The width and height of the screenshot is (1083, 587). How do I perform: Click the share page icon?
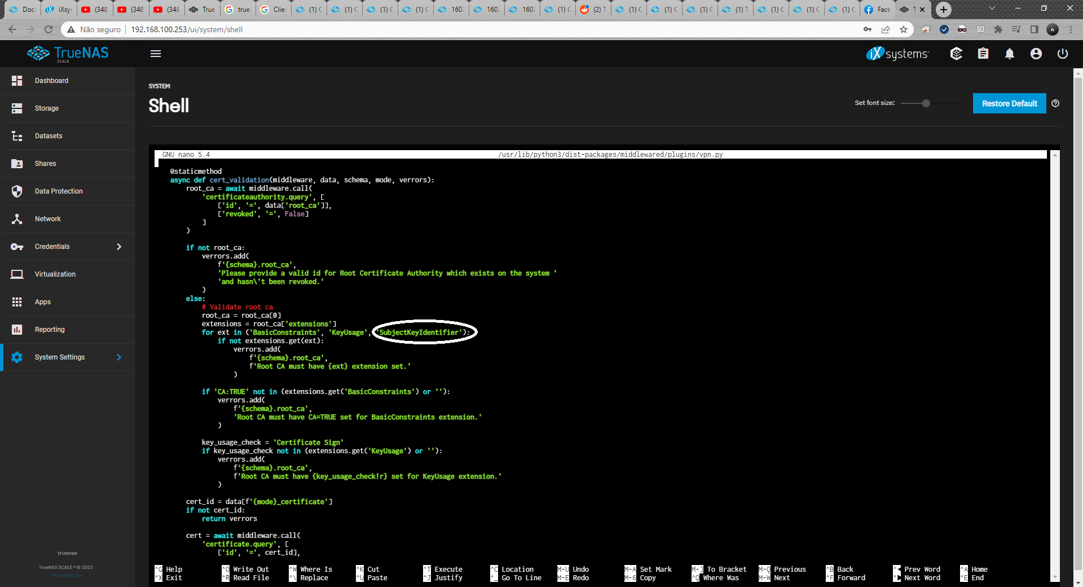click(x=886, y=29)
